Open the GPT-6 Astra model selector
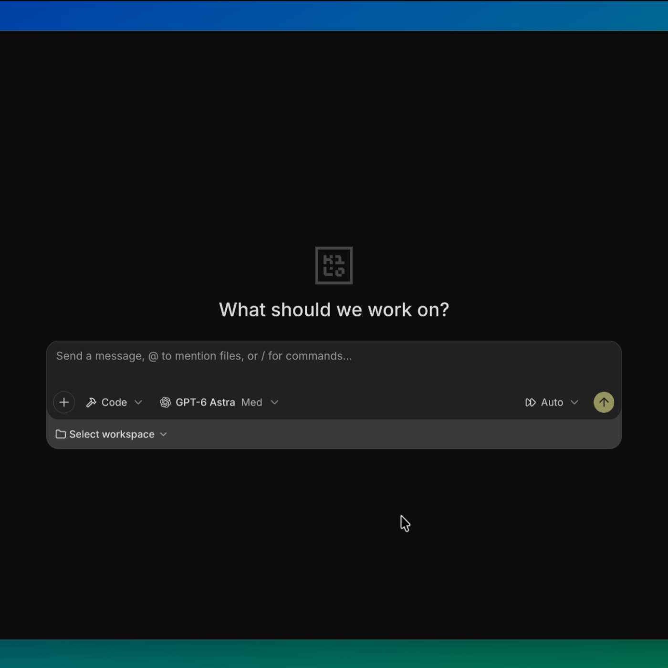This screenshot has height=668, width=668. [219, 402]
